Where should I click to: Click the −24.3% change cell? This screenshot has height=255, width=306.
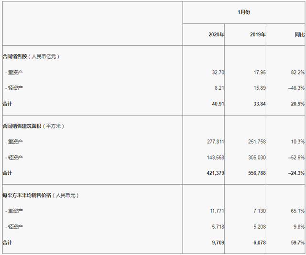[x=297, y=172]
